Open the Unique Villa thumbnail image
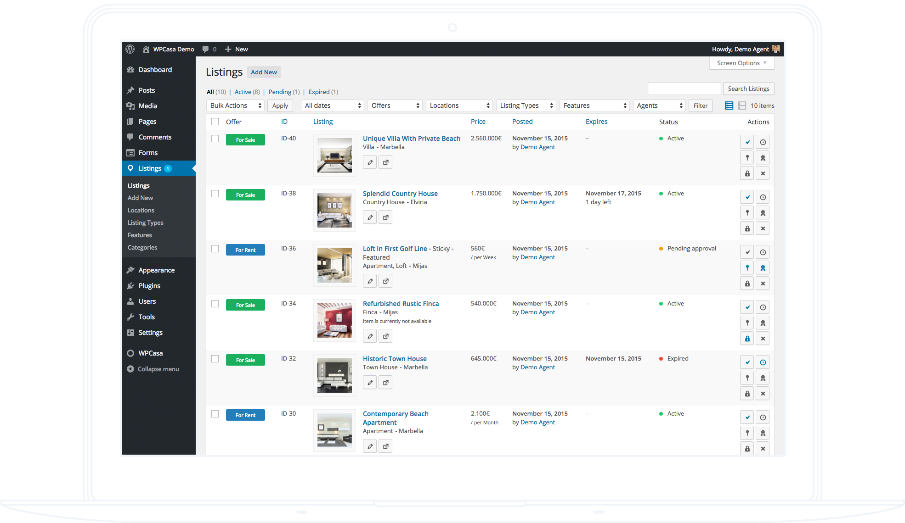 tap(334, 155)
